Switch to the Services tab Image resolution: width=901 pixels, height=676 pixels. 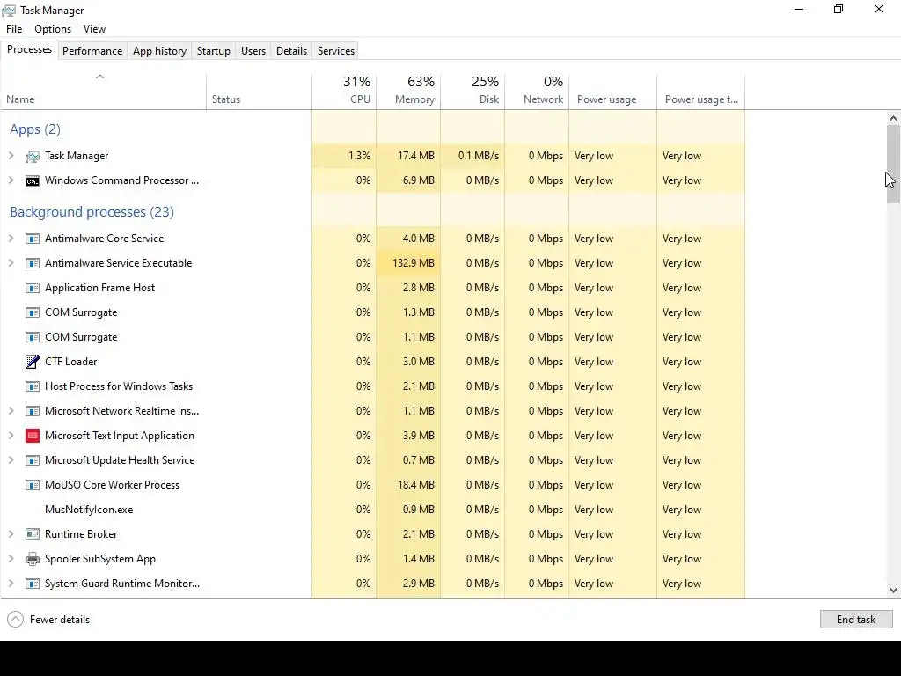pyautogui.click(x=336, y=50)
